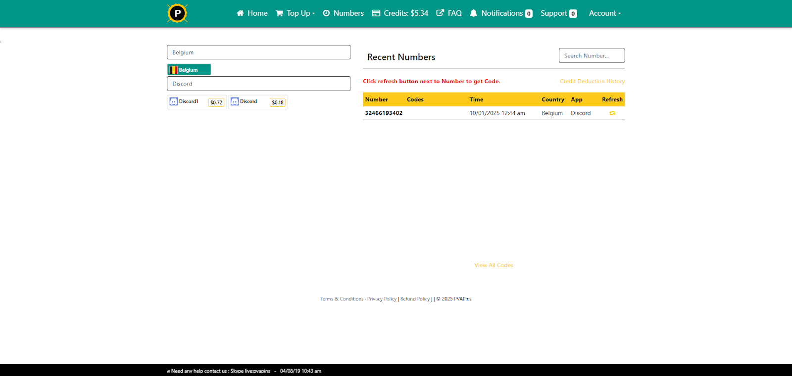
Task: Select the Discord service priced $0.18
Action: coord(258,102)
